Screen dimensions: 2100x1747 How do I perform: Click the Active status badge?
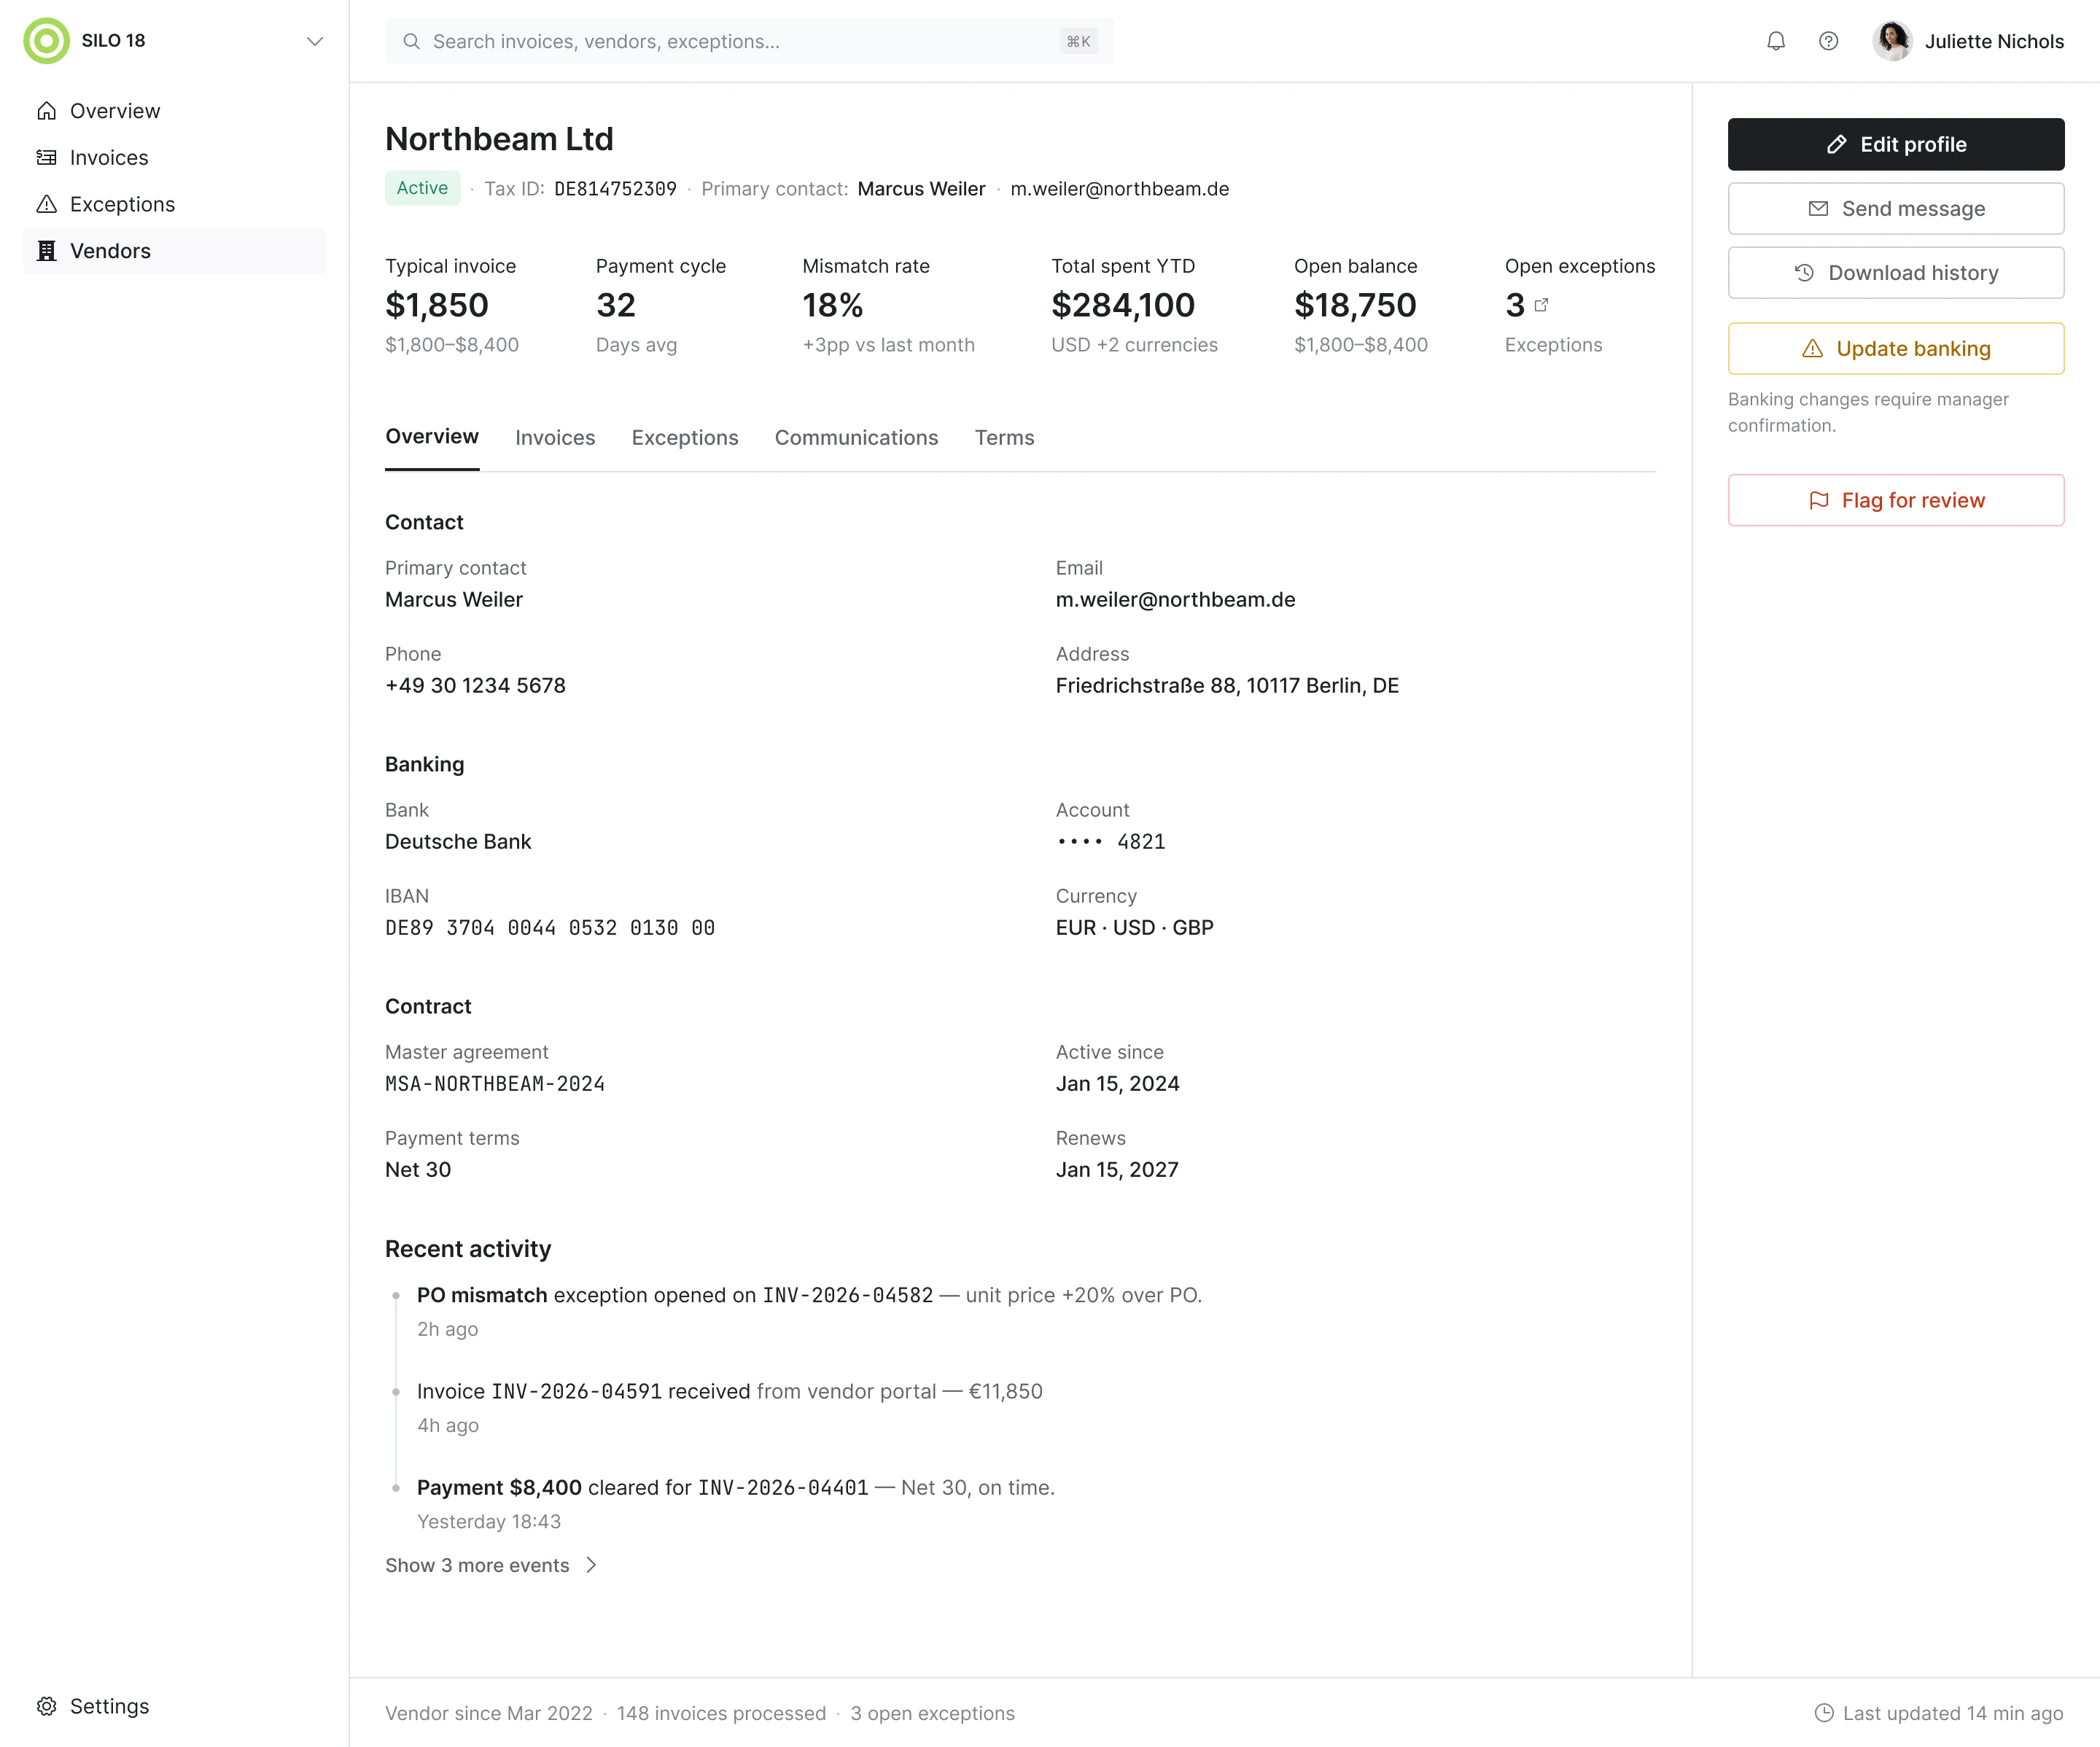point(422,188)
